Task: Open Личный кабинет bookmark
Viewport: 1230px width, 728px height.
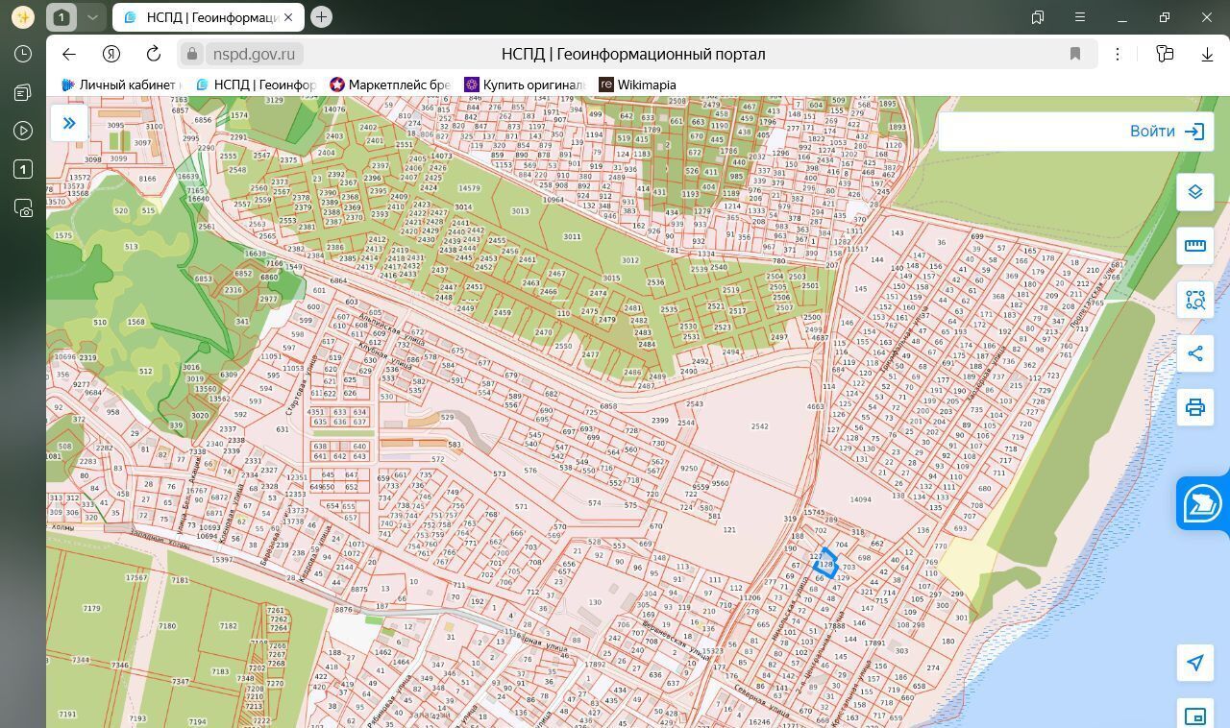Action: [120, 85]
